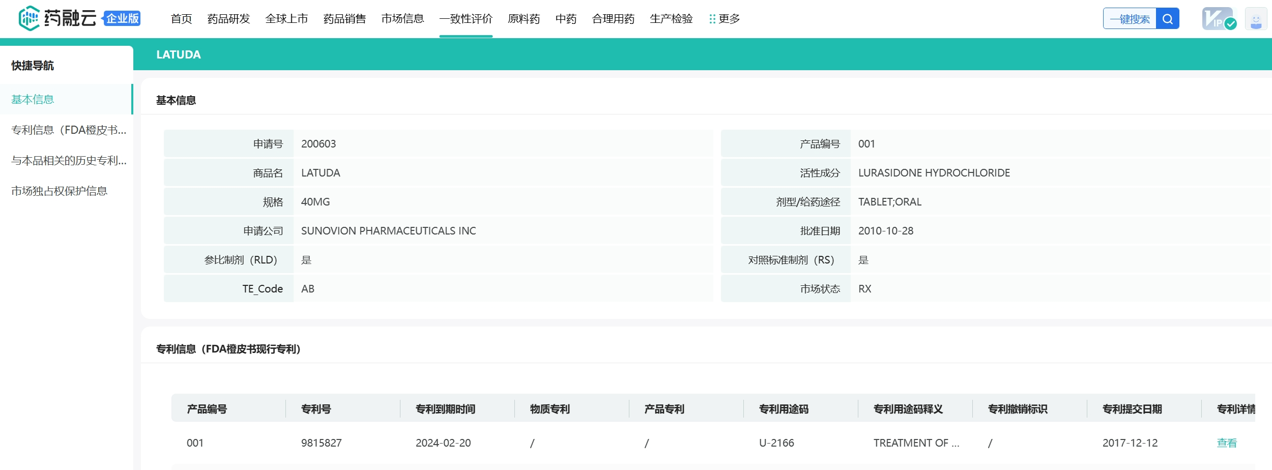Select the 药品研发 menu item
The width and height of the screenshot is (1272, 470).
point(228,19)
